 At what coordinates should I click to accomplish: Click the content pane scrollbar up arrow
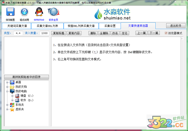point(182,39)
